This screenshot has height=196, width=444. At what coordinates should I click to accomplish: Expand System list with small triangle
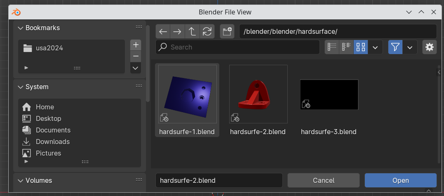[x=26, y=161]
